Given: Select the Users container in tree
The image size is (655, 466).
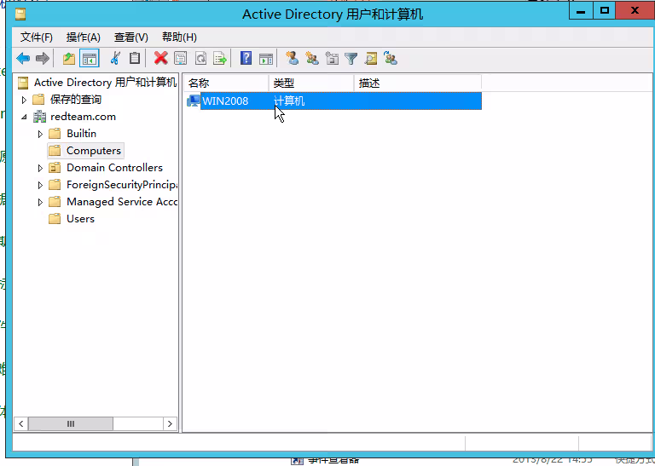Looking at the screenshot, I should (x=80, y=219).
